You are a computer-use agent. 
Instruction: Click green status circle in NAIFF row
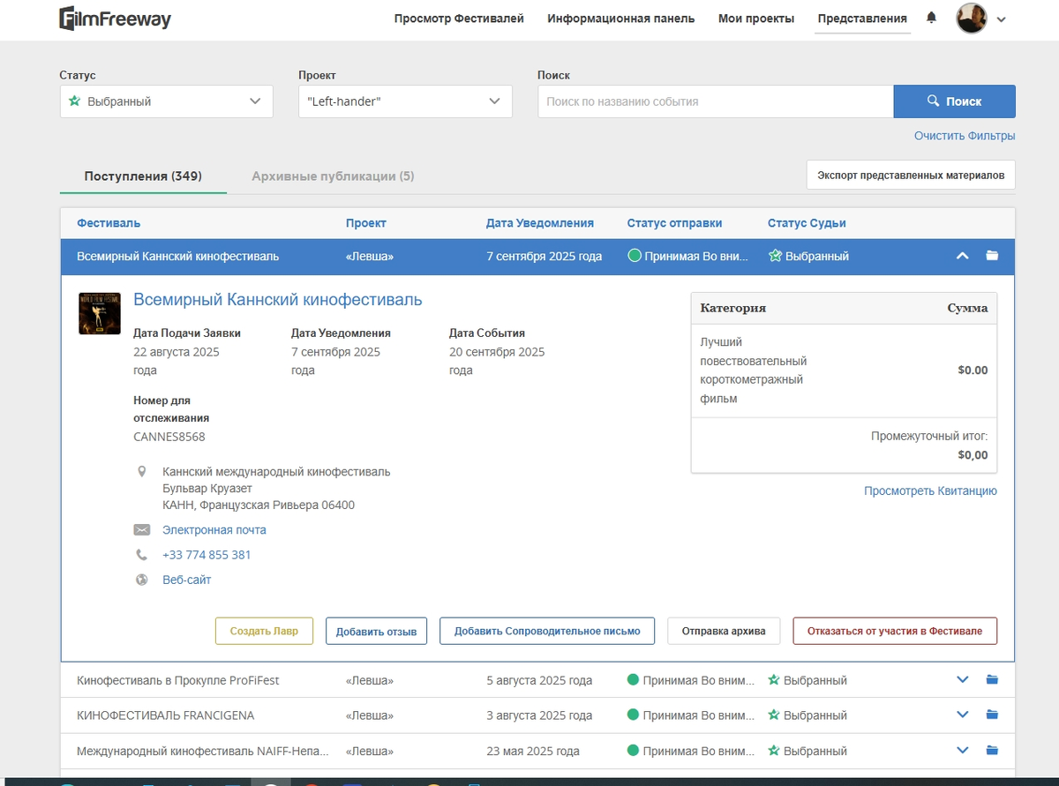click(633, 751)
